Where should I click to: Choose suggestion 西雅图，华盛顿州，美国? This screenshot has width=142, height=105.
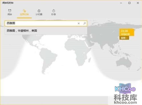click(46, 31)
